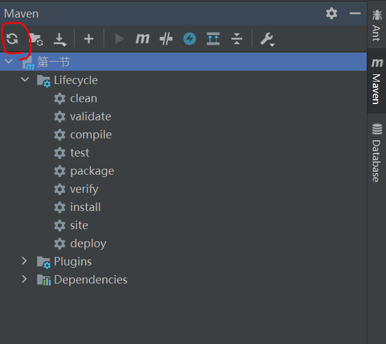This screenshot has height=344, width=386.
Task: Click the 第一节 Maven module icon
Action: (28, 63)
